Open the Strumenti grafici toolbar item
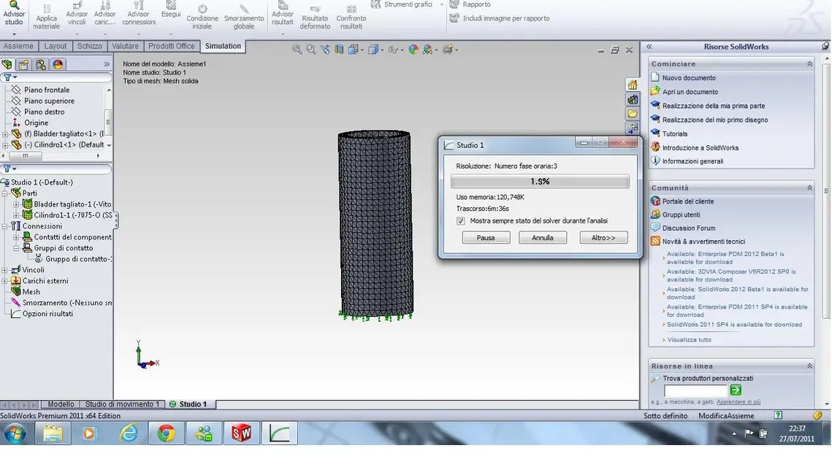Image resolution: width=832 pixels, height=467 pixels. (x=402, y=4)
